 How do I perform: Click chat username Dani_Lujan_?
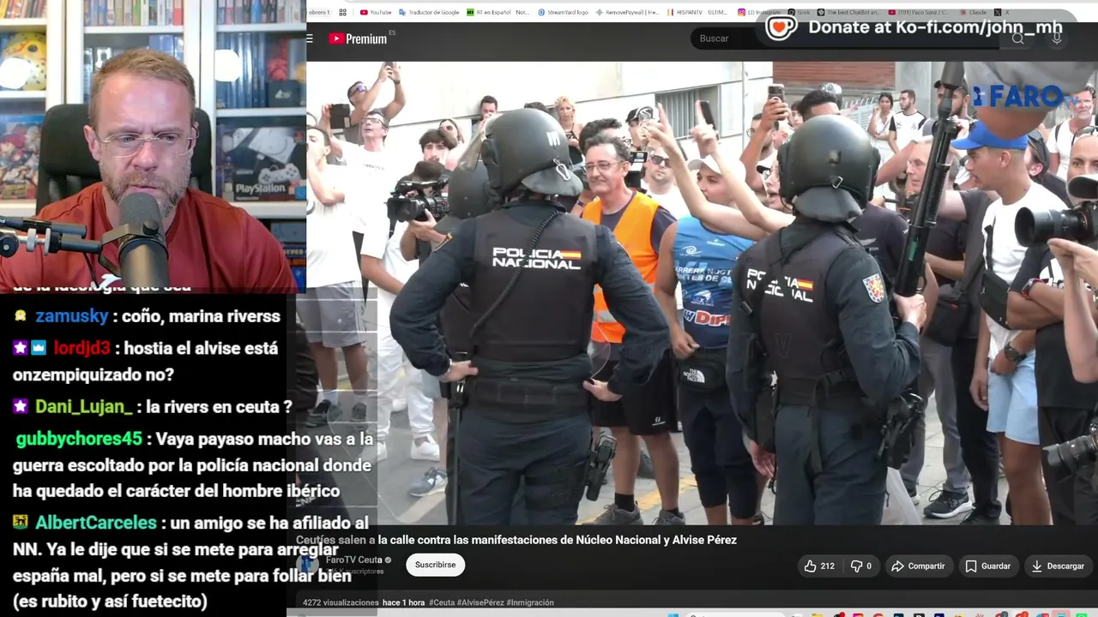point(84,407)
